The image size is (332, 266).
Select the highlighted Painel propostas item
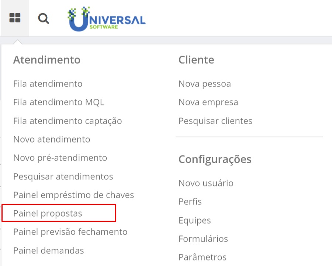click(x=59, y=213)
